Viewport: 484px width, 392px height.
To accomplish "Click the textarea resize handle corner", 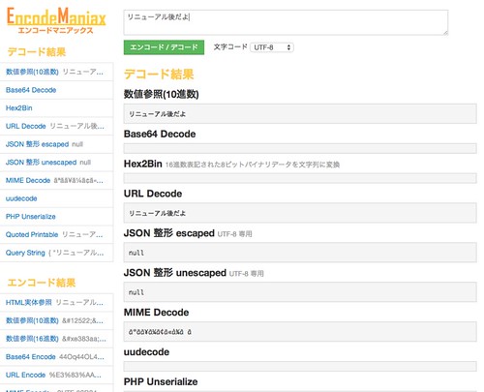I will coord(445,32).
